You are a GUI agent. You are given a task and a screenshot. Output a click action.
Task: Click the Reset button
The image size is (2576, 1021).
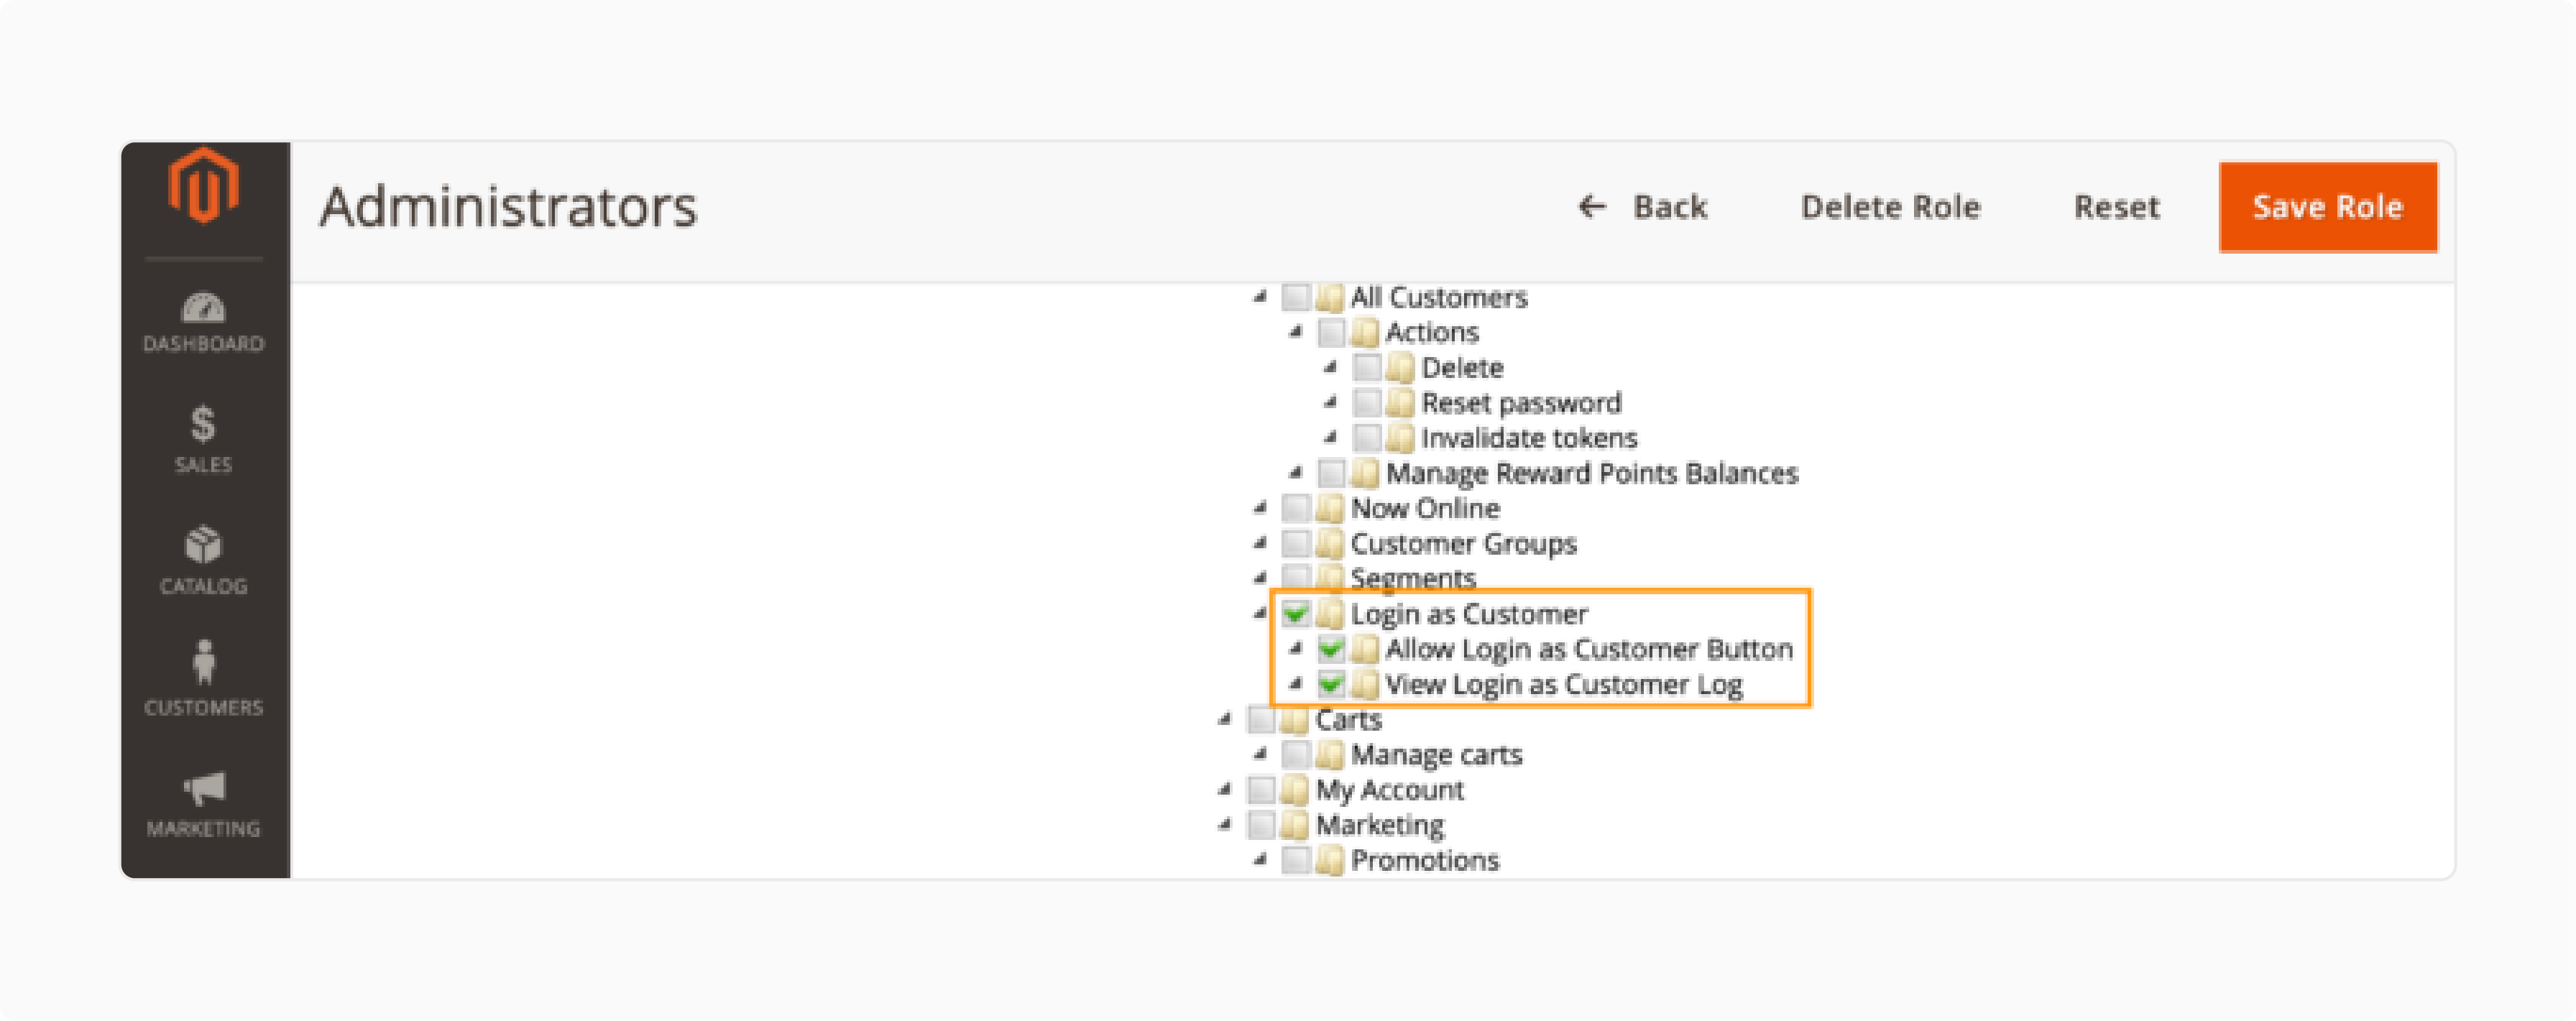tap(2116, 207)
